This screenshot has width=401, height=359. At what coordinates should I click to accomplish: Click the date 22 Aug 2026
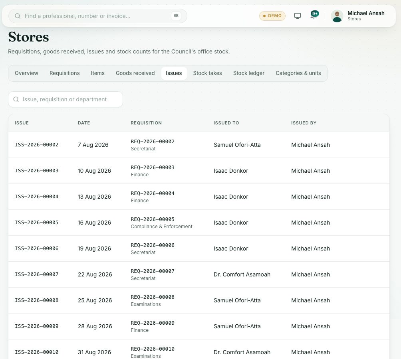95,274
